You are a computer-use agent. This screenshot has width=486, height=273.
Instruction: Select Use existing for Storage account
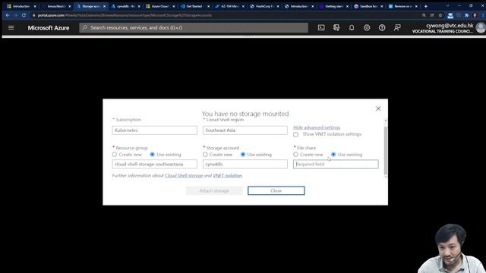click(243, 154)
